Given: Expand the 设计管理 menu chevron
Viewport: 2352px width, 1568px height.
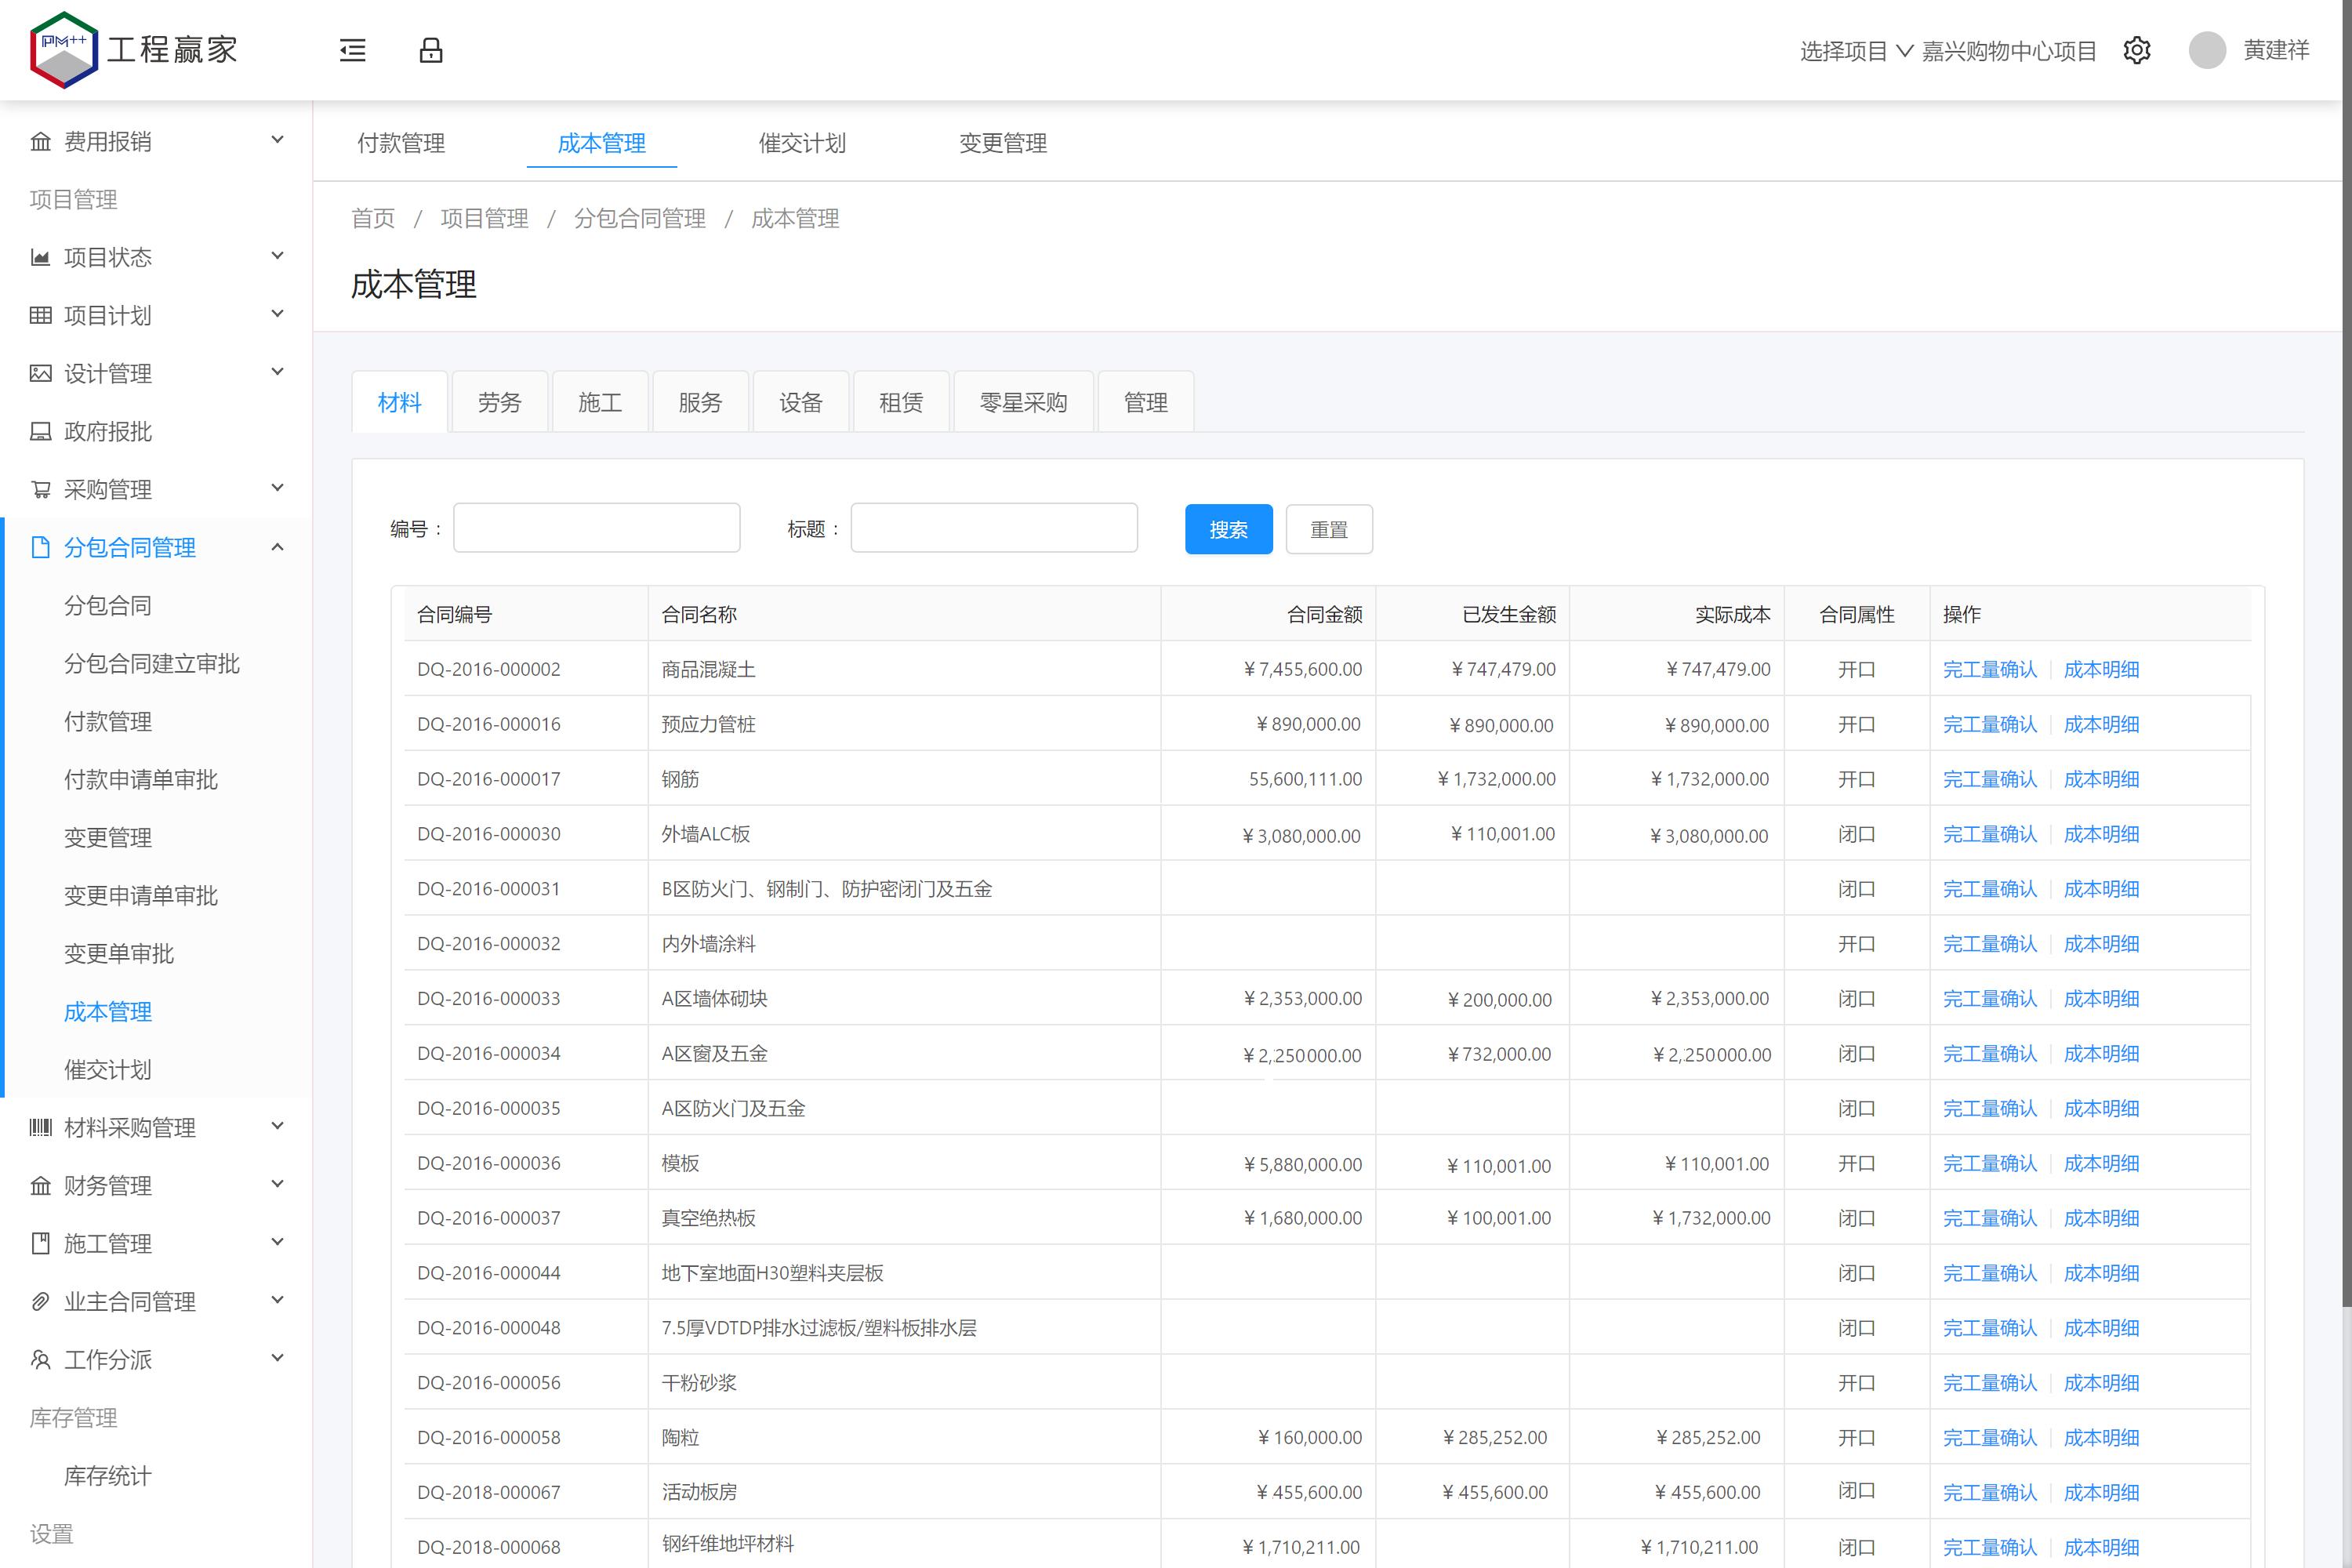Looking at the screenshot, I should pyautogui.click(x=278, y=372).
